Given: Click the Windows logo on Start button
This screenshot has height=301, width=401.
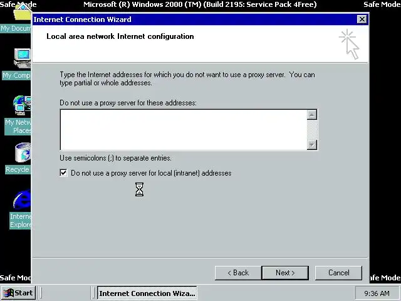Looking at the screenshot, I should (x=8, y=293).
